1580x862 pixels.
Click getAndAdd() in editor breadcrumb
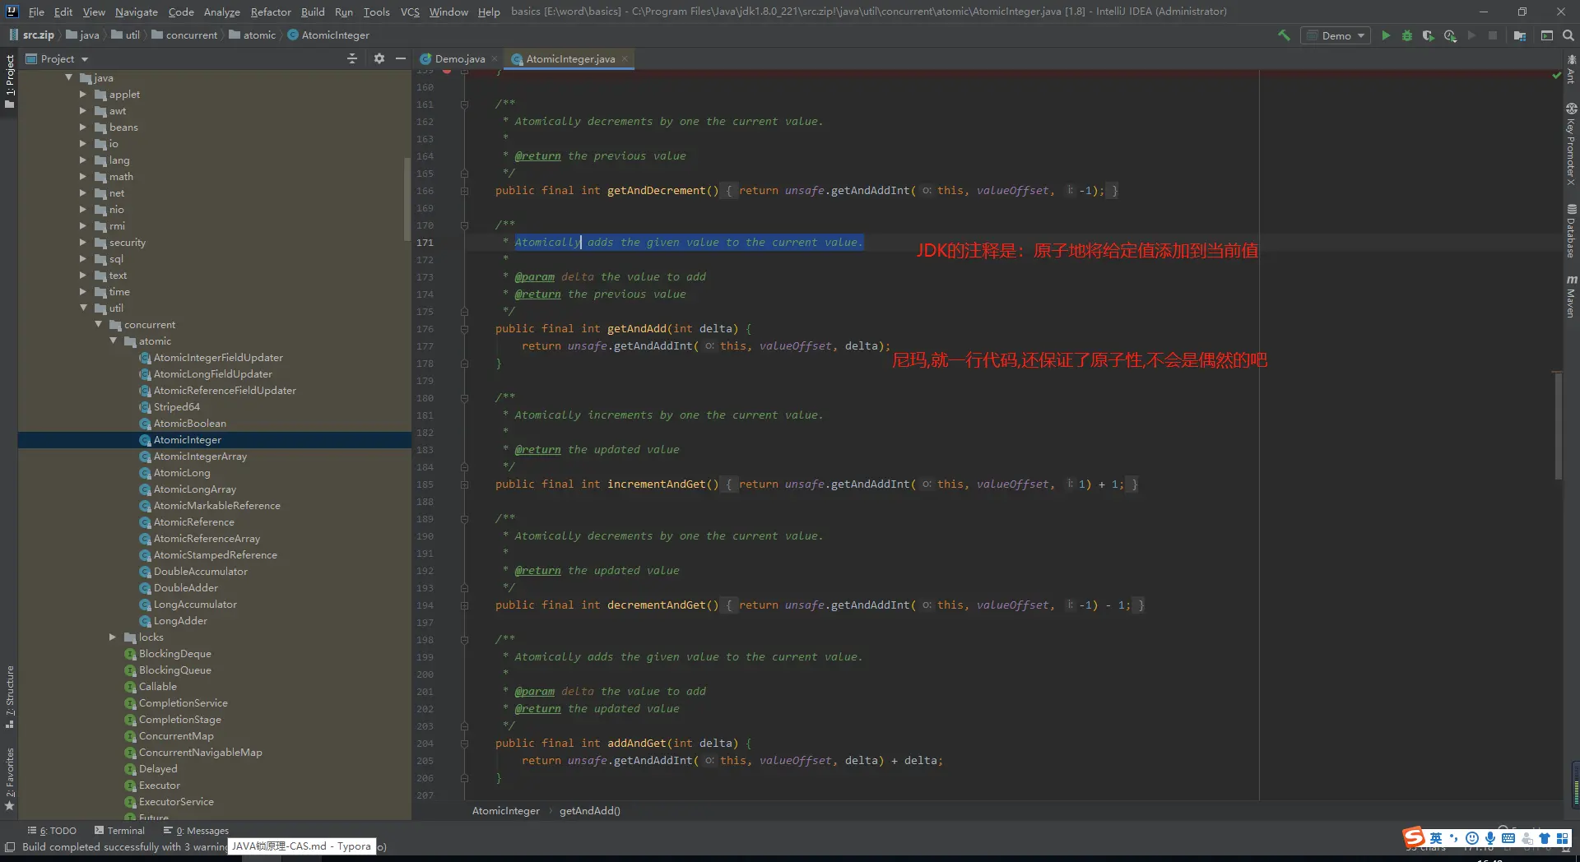(589, 810)
